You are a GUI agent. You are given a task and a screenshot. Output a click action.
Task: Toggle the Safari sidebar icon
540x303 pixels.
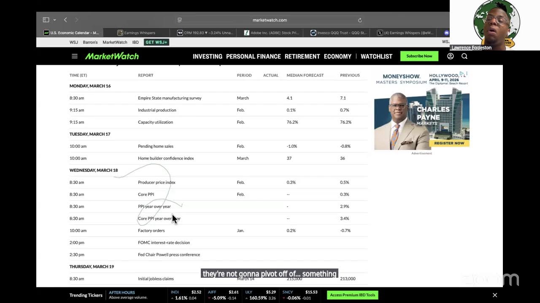point(46,20)
